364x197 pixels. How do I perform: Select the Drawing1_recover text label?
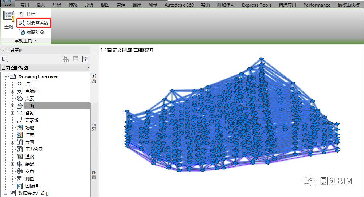tap(38, 76)
